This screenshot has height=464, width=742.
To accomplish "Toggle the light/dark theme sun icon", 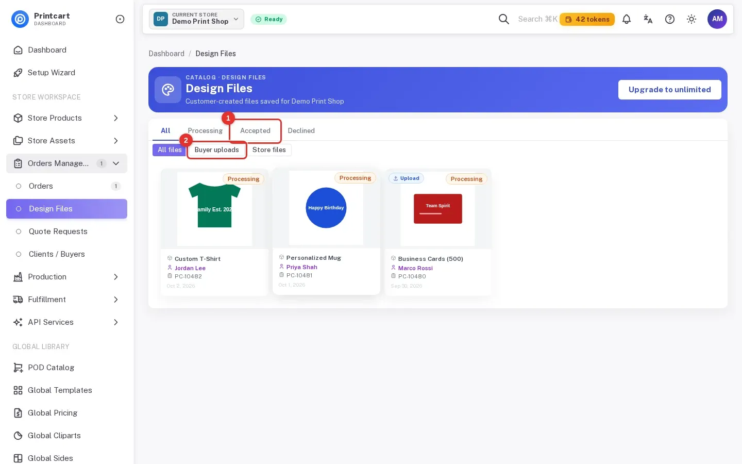I will coord(692,19).
